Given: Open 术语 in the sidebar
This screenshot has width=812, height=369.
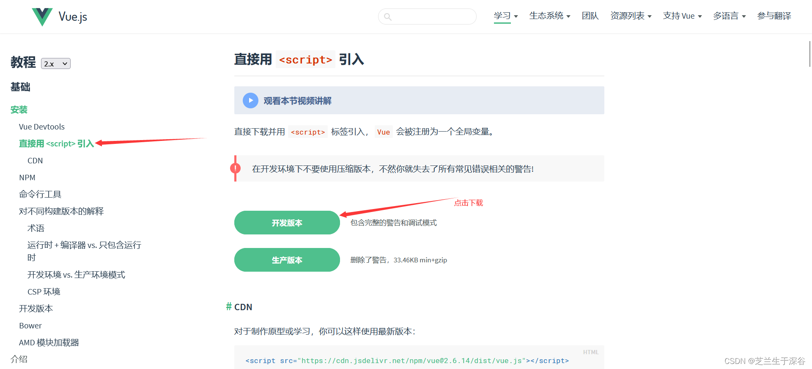Looking at the screenshot, I should (36, 228).
